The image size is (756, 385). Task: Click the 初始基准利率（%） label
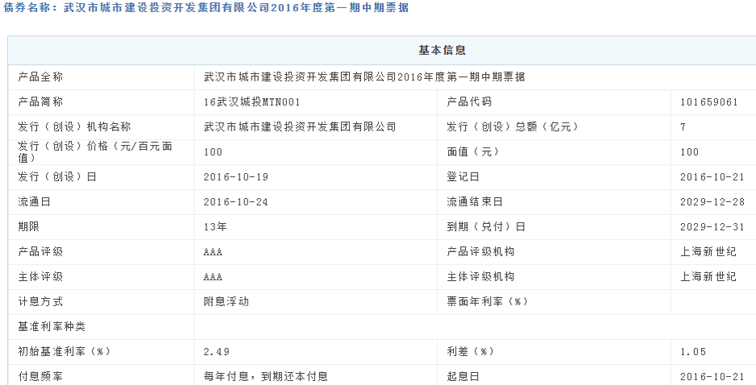point(64,352)
